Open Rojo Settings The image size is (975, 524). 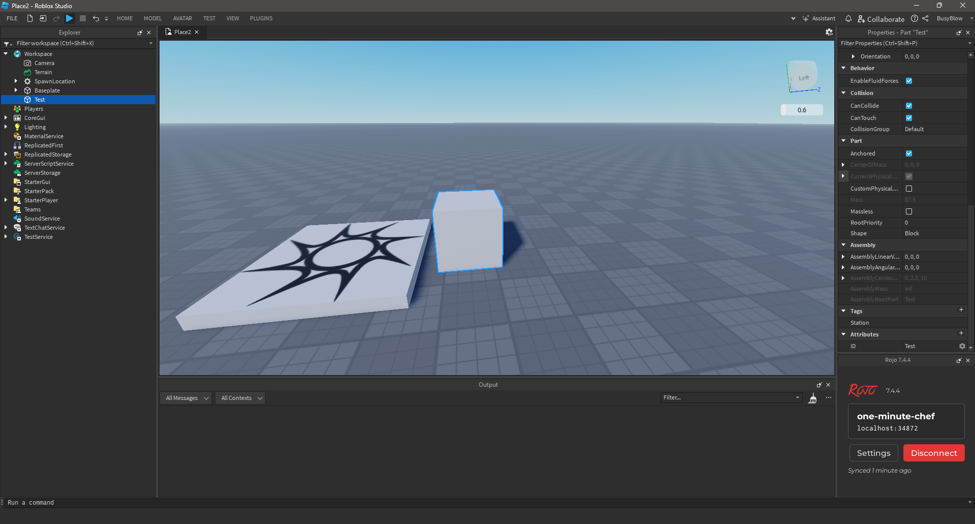coord(873,453)
